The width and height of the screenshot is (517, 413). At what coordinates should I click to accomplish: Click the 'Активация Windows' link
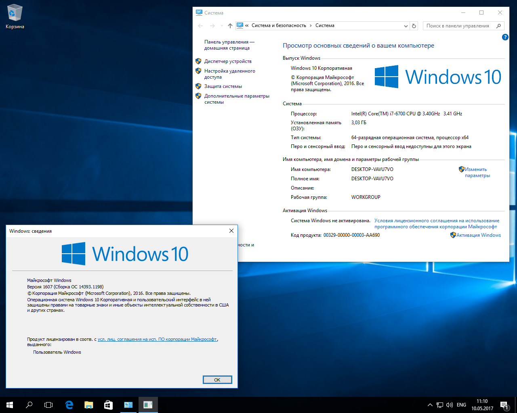(479, 235)
